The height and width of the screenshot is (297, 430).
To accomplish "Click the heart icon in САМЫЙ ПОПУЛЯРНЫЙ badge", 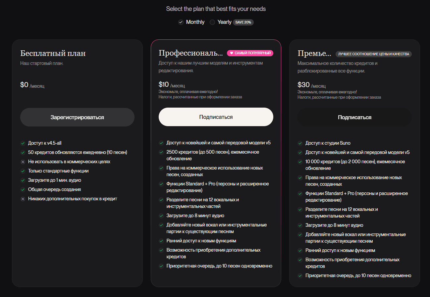I will [232, 53].
